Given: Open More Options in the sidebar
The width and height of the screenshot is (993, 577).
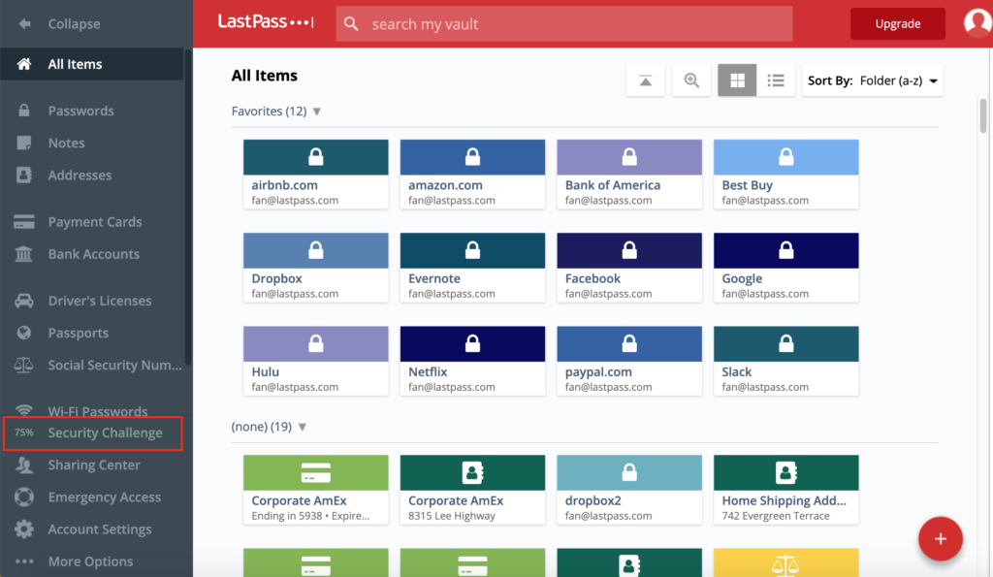Looking at the screenshot, I should click(90, 561).
